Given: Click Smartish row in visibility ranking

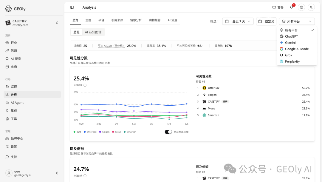Looking at the screenshot, I should [x=253, y=115].
